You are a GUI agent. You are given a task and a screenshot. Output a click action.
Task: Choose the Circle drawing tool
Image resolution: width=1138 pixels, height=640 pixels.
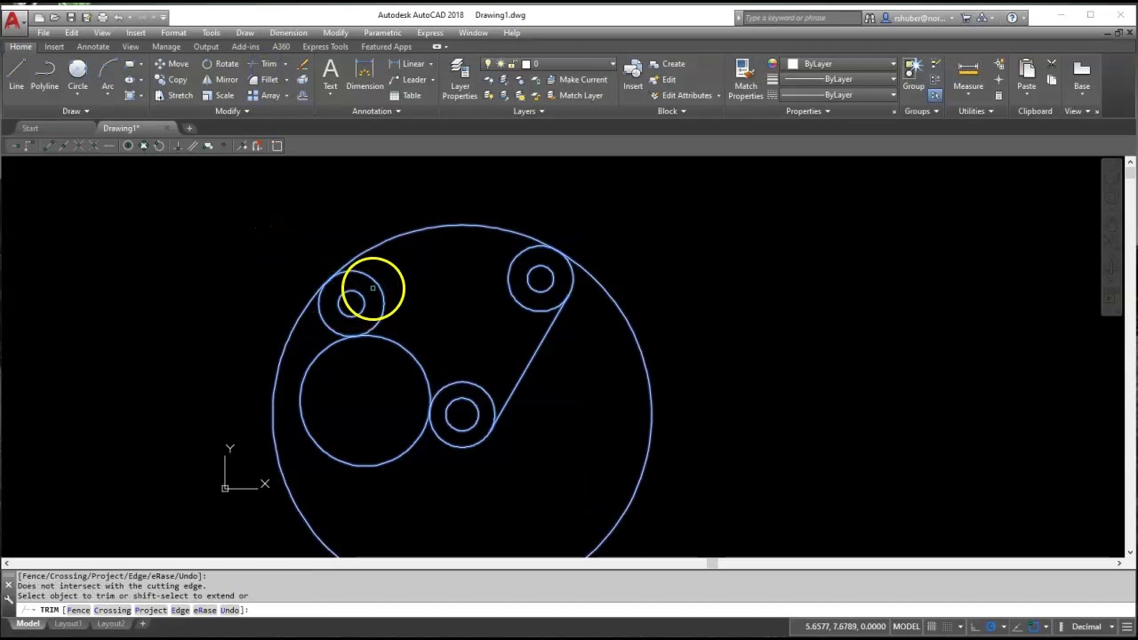77,75
